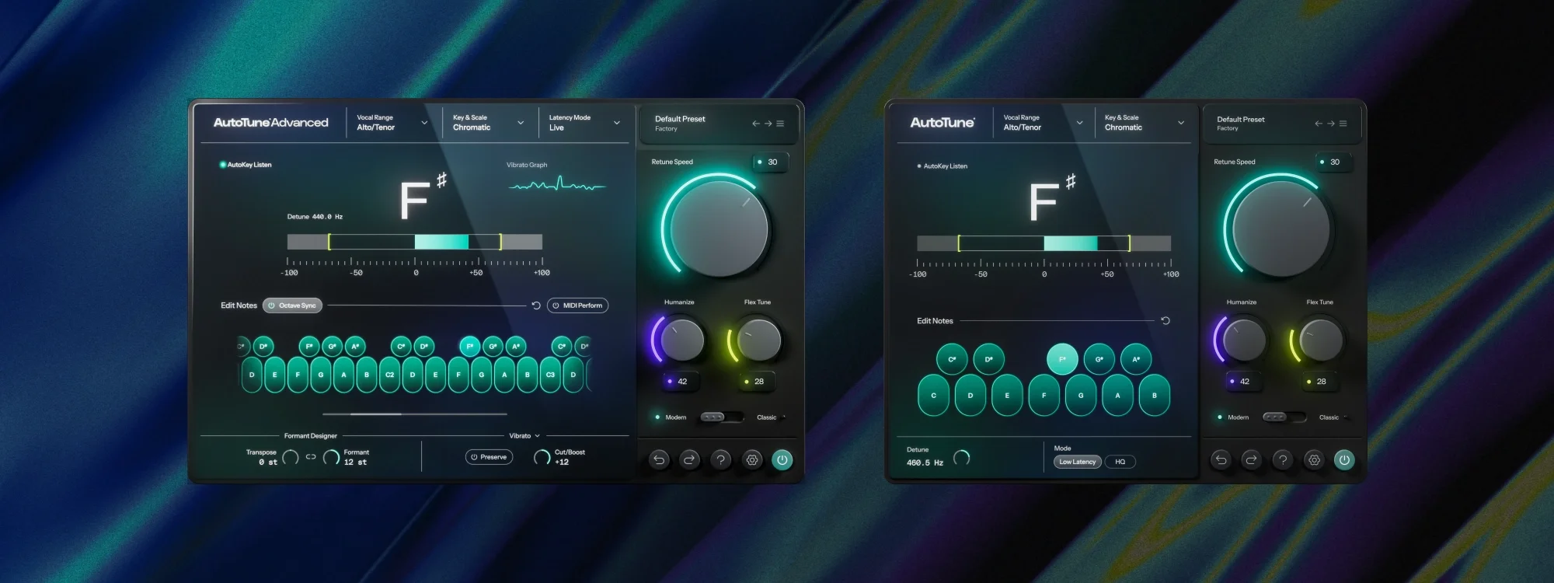Click the Flex Tune knob in basic AutoTune
The width and height of the screenshot is (1554, 583).
[1321, 340]
